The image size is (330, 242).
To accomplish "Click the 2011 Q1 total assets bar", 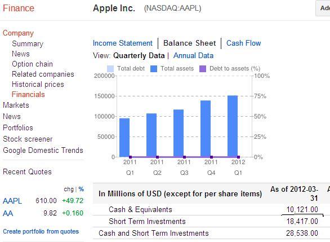I will pyautogui.click(x=124, y=138).
